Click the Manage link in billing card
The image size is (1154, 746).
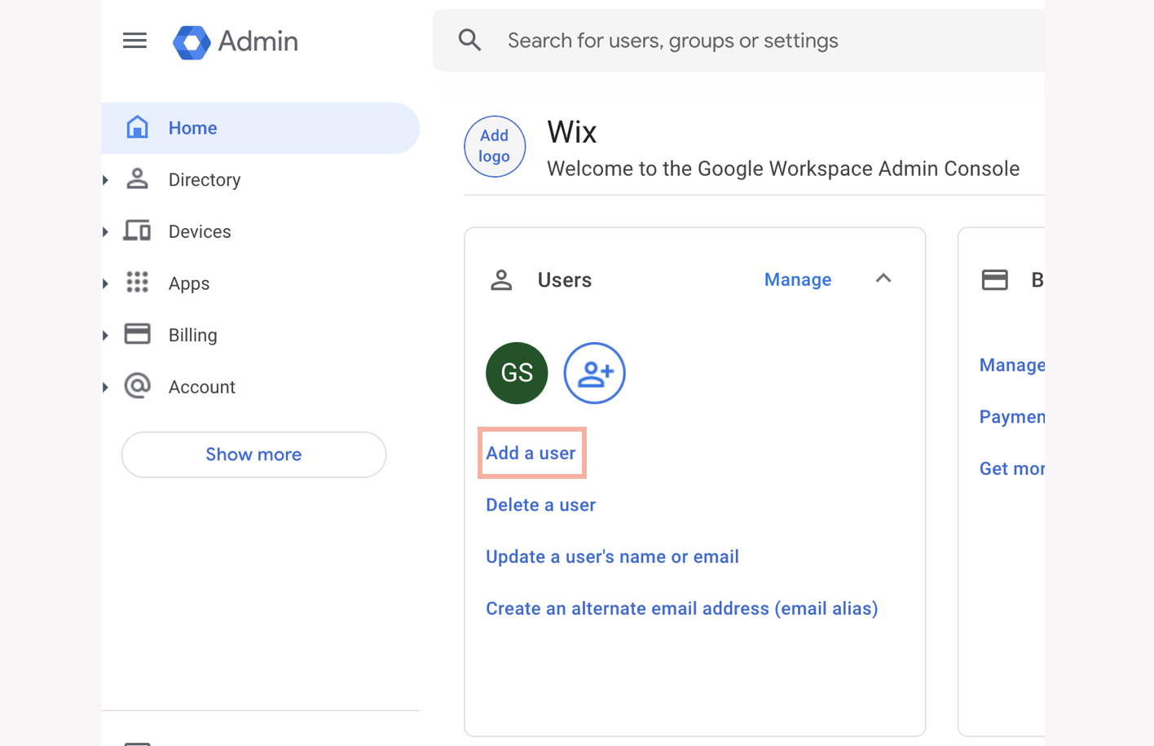click(1011, 365)
